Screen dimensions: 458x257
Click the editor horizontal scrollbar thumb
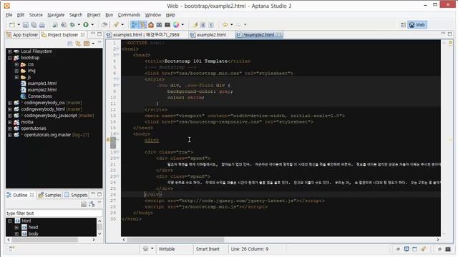click(x=175, y=240)
